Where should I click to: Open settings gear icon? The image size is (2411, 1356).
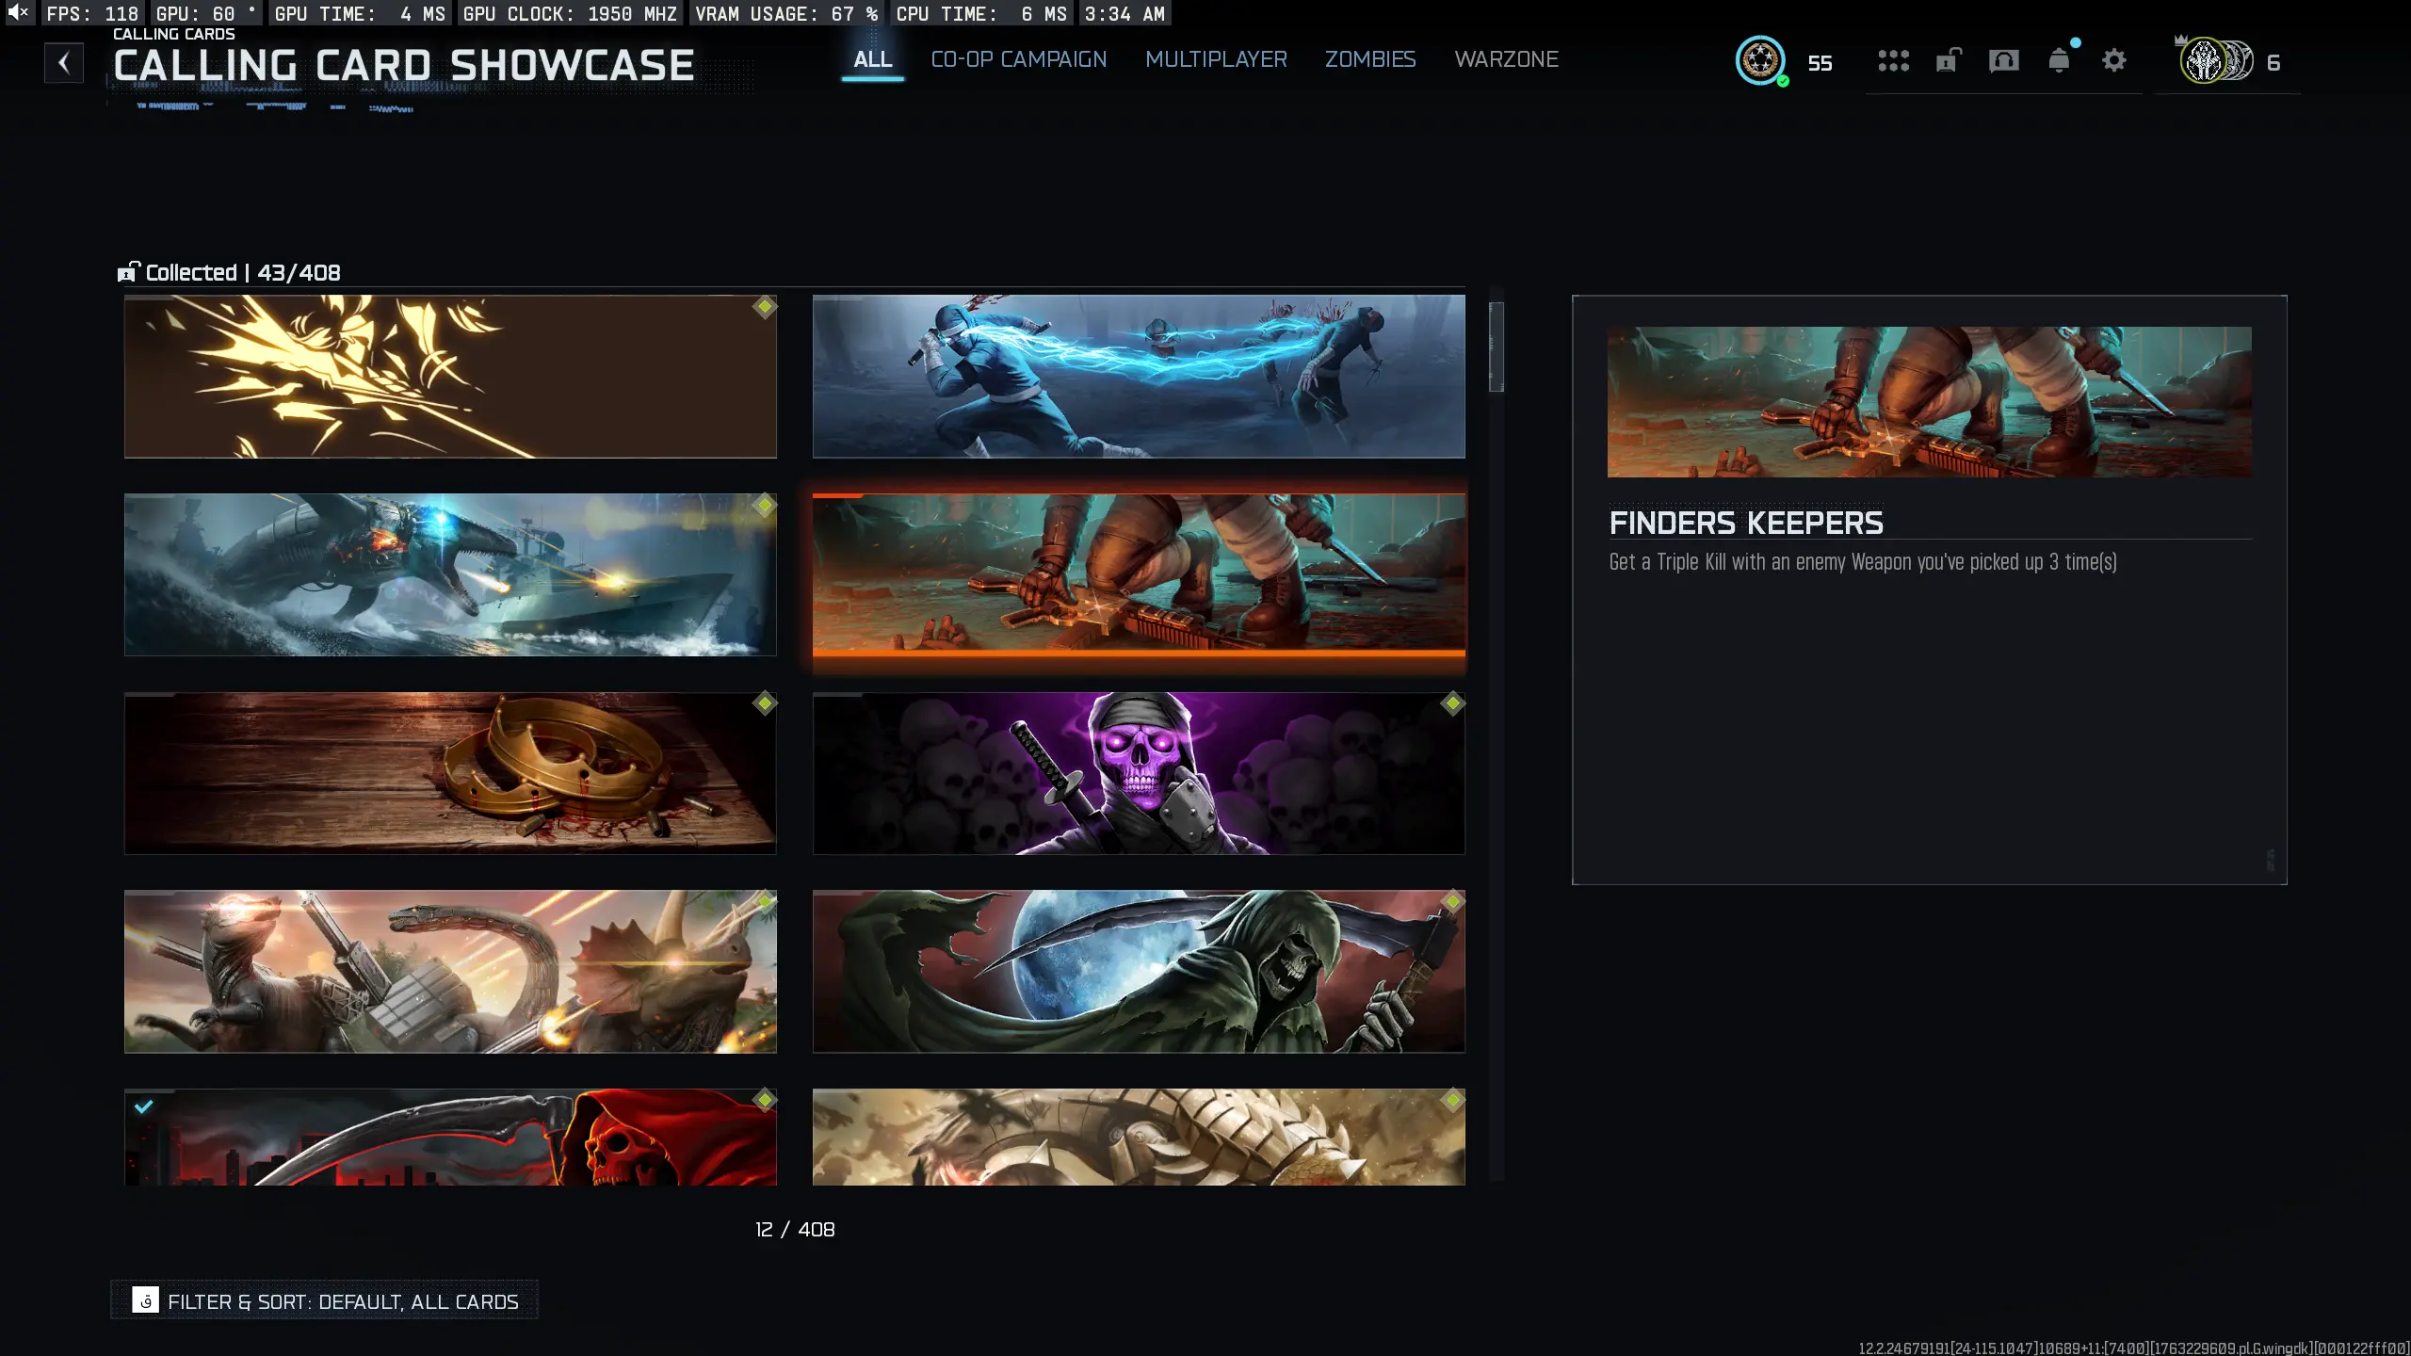point(2114,61)
